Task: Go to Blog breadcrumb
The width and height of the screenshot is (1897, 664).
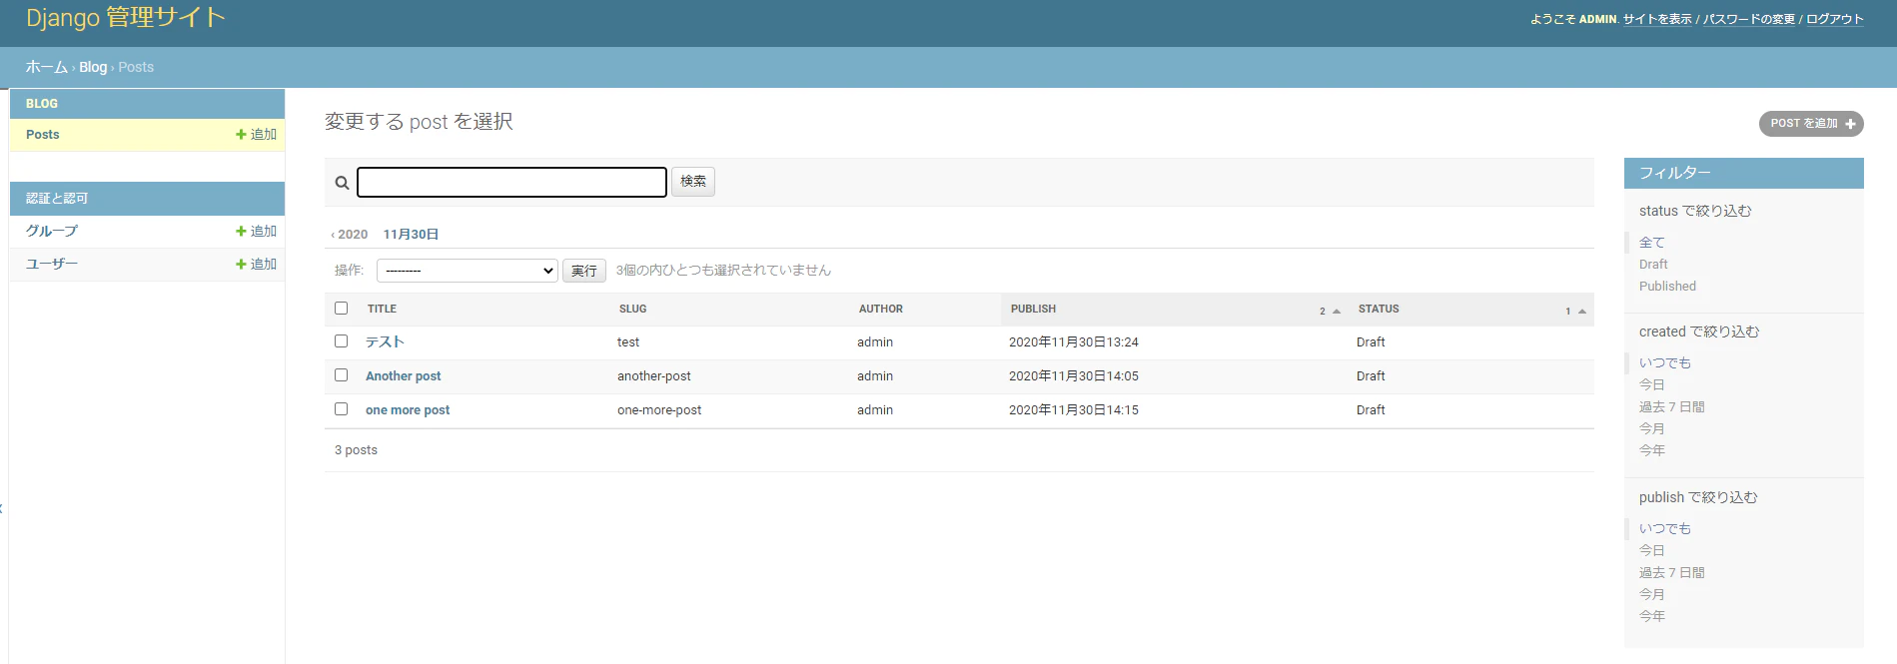Action: coord(93,67)
